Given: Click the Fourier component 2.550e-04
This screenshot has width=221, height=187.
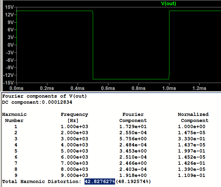Looking at the screenshot, I should [133, 133].
